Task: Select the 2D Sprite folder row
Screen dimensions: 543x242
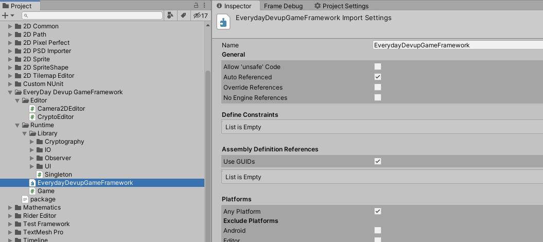Action: pos(102,59)
